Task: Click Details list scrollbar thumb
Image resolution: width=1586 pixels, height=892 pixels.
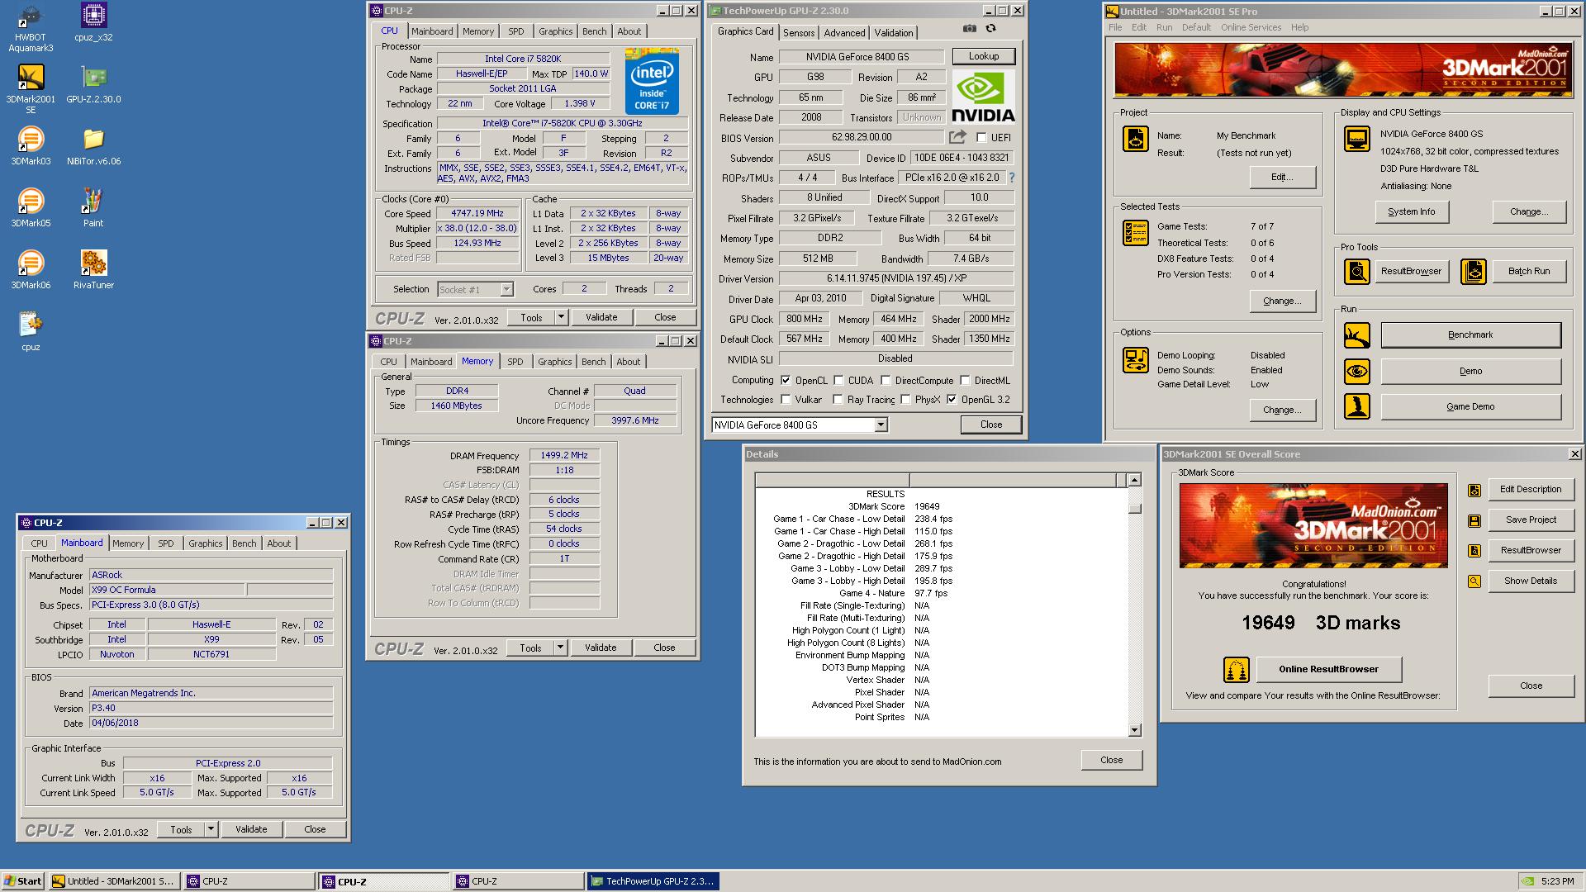Action: tap(1134, 507)
